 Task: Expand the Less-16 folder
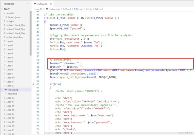point(4,110)
